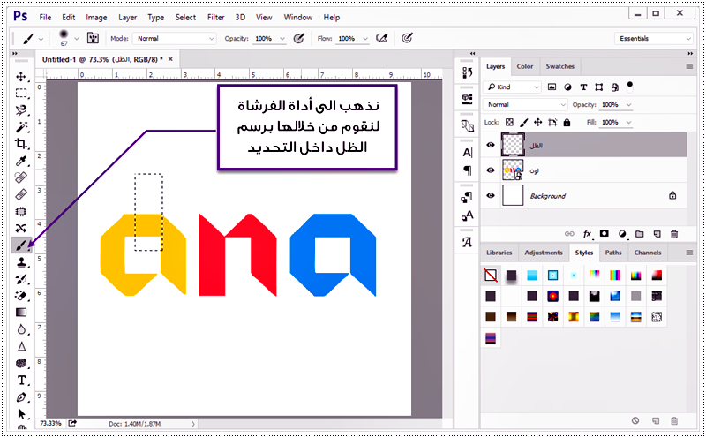
Task: Click the tool preset picker brush icon
Action: (x=27, y=38)
